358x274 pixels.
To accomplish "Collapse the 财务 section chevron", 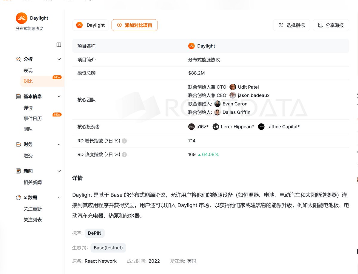I will point(59,145).
